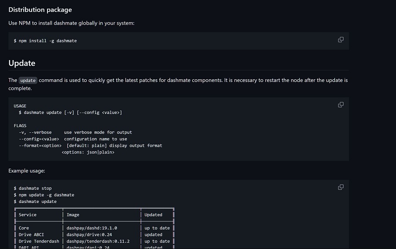Click the '--format=<option>' flag line
Screen dimensions: 396x249
click(90, 146)
